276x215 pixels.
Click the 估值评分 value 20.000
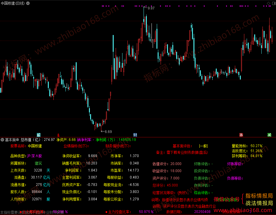tap(176, 164)
